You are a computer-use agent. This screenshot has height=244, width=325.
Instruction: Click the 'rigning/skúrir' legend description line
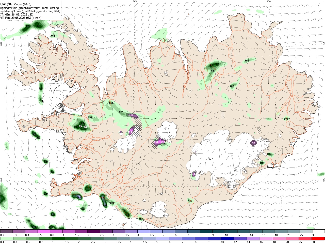click(29, 8)
